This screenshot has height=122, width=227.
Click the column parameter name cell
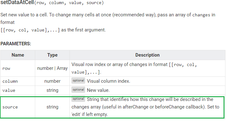point(18,81)
